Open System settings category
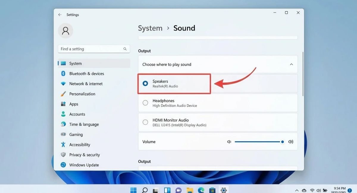 coord(94,64)
